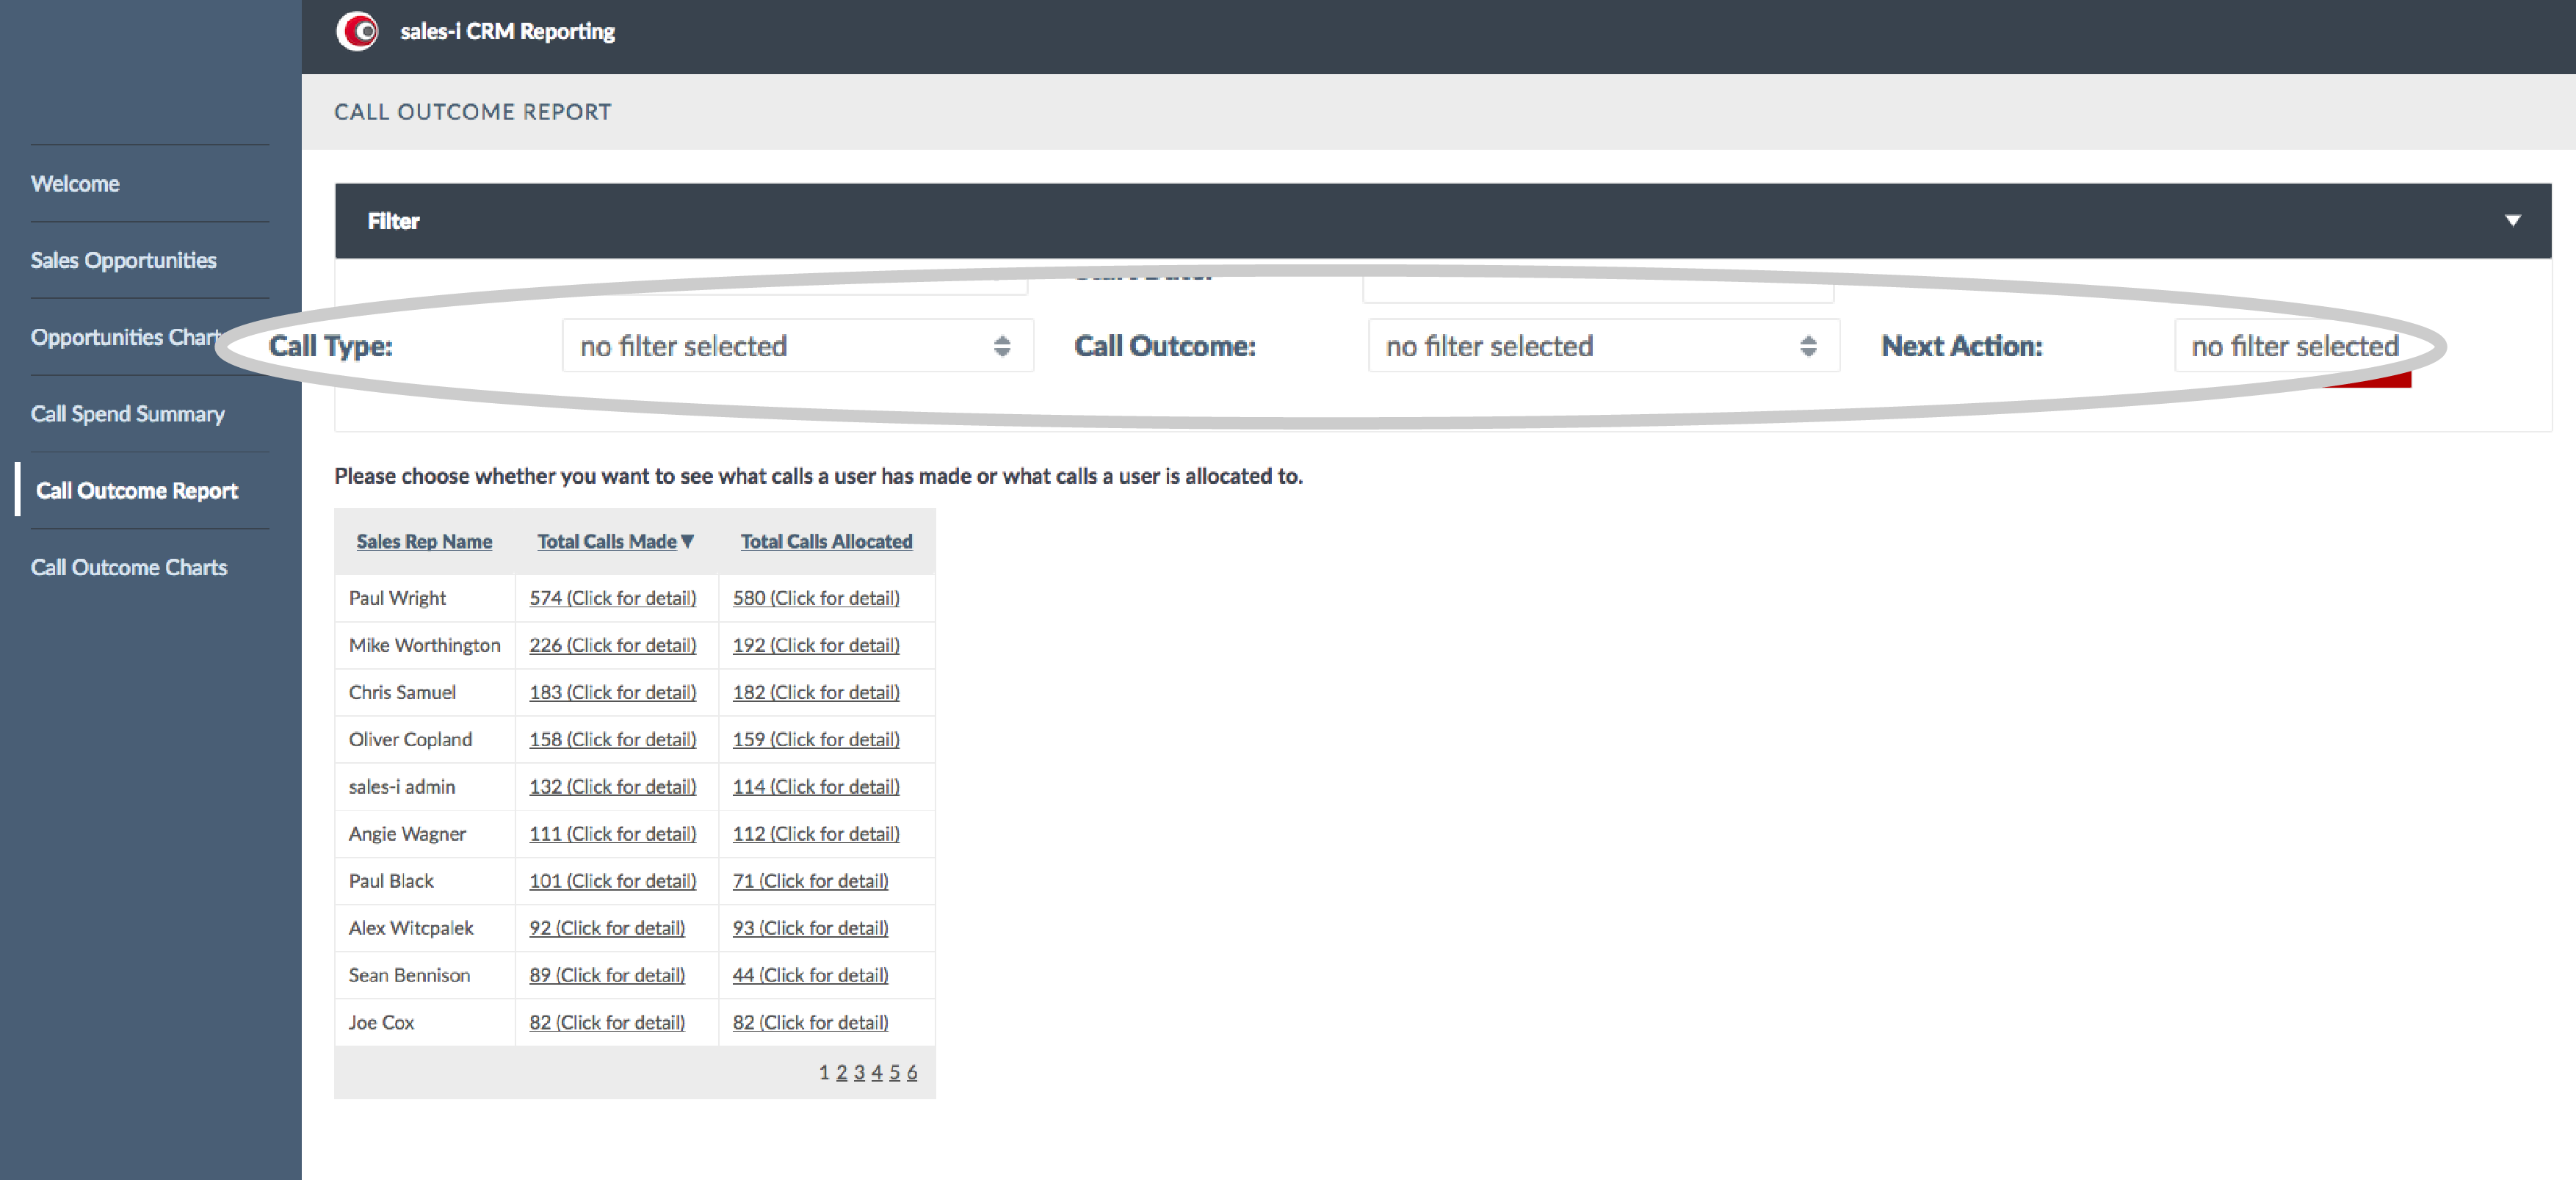Click the sales-i CRM Reporting title
The height and width of the screenshot is (1180, 2576).
click(x=508, y=31)
